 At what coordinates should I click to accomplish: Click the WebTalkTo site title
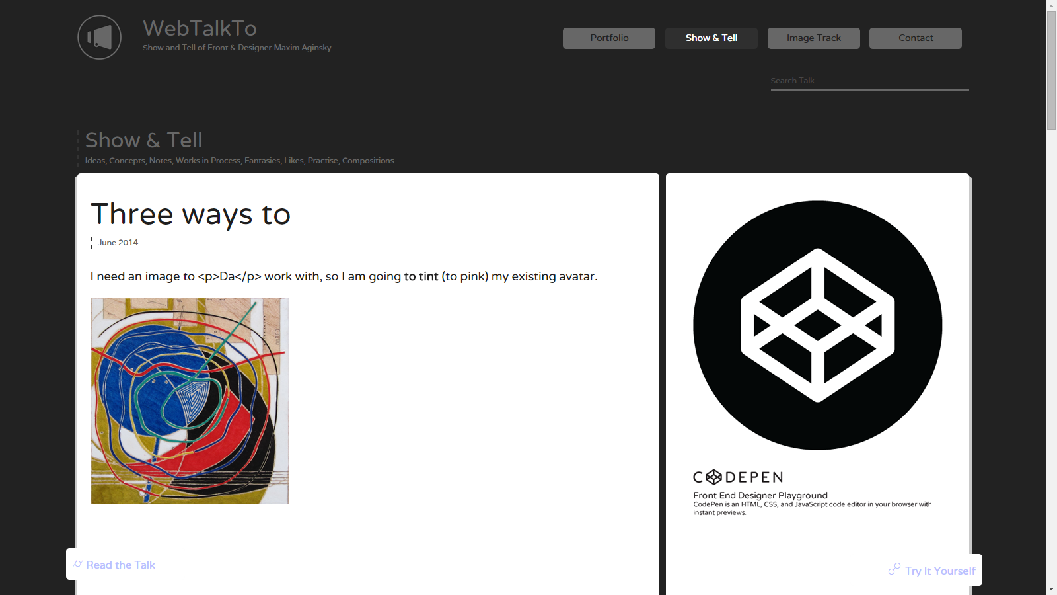200,28
